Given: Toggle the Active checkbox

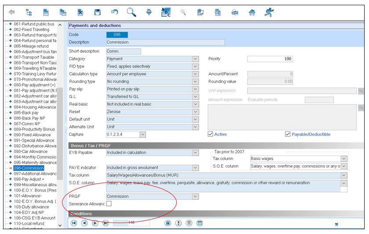Looking at the screenshot, I should [211, 134].
